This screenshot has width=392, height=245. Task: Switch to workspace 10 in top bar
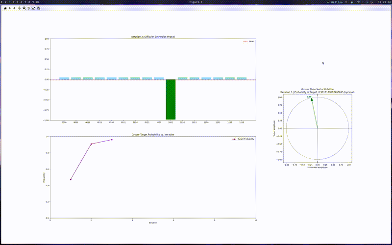[36, 2]
